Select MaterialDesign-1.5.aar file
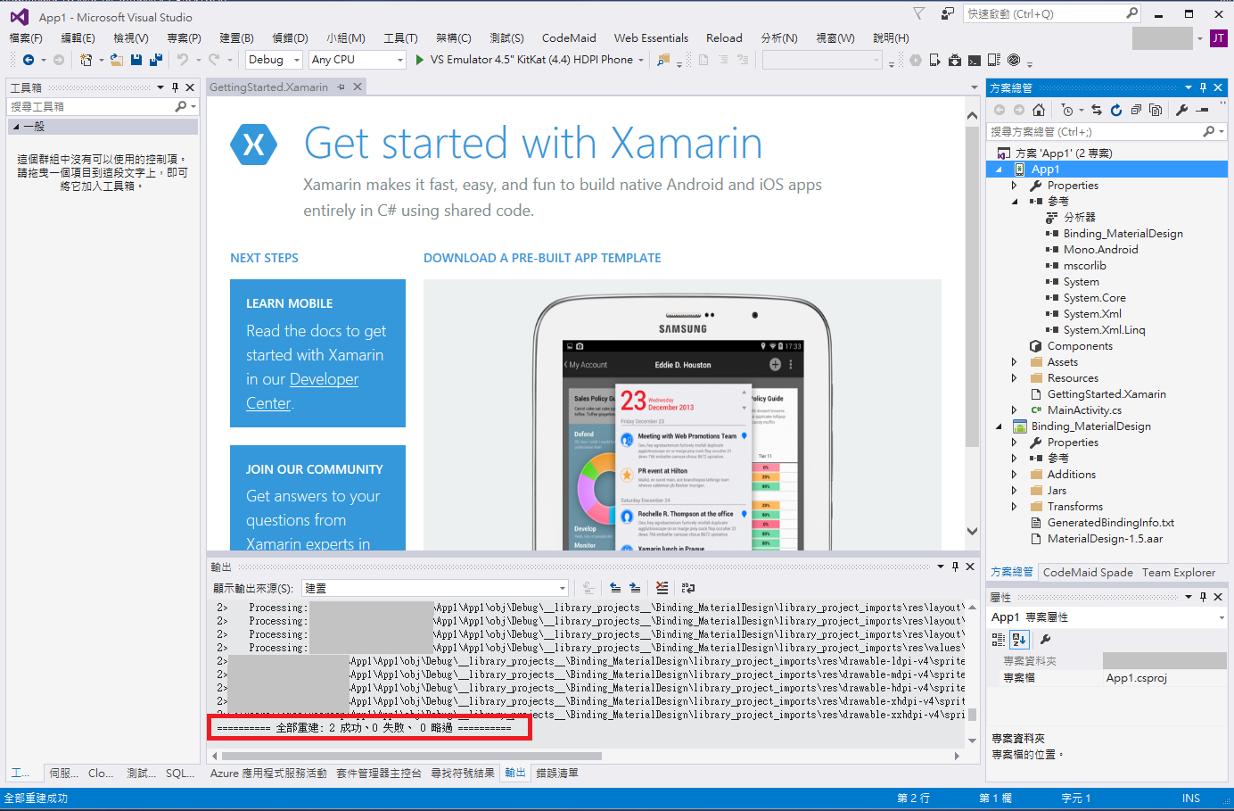 coord(1105,539)
